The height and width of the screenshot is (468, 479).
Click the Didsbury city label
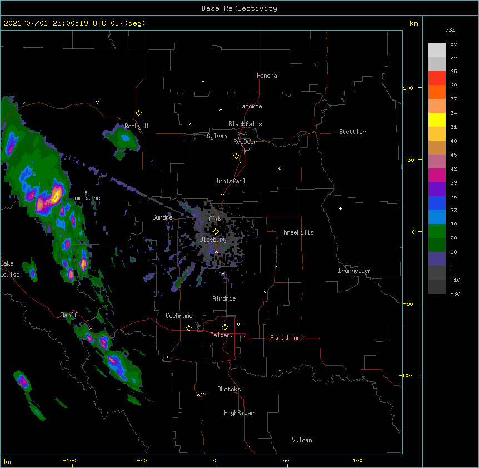(x=213, y=240)
